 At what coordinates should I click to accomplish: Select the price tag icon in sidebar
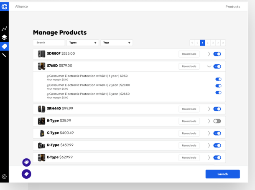(x=4, y=46)
